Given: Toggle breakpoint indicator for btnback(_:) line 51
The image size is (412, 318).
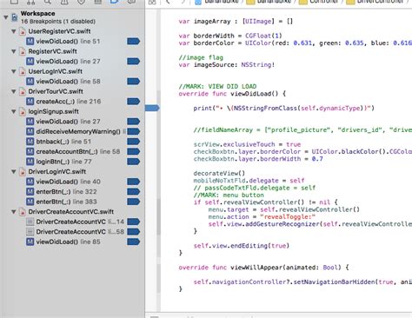Looking at the screenshot, I should click(134, 142).
